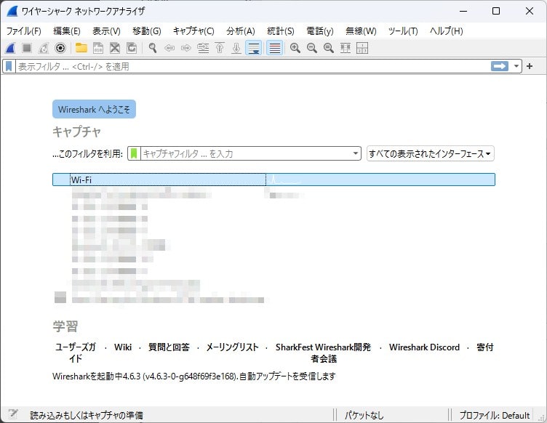
Task: Open the display filter bookmark icon
Action: 9,66
